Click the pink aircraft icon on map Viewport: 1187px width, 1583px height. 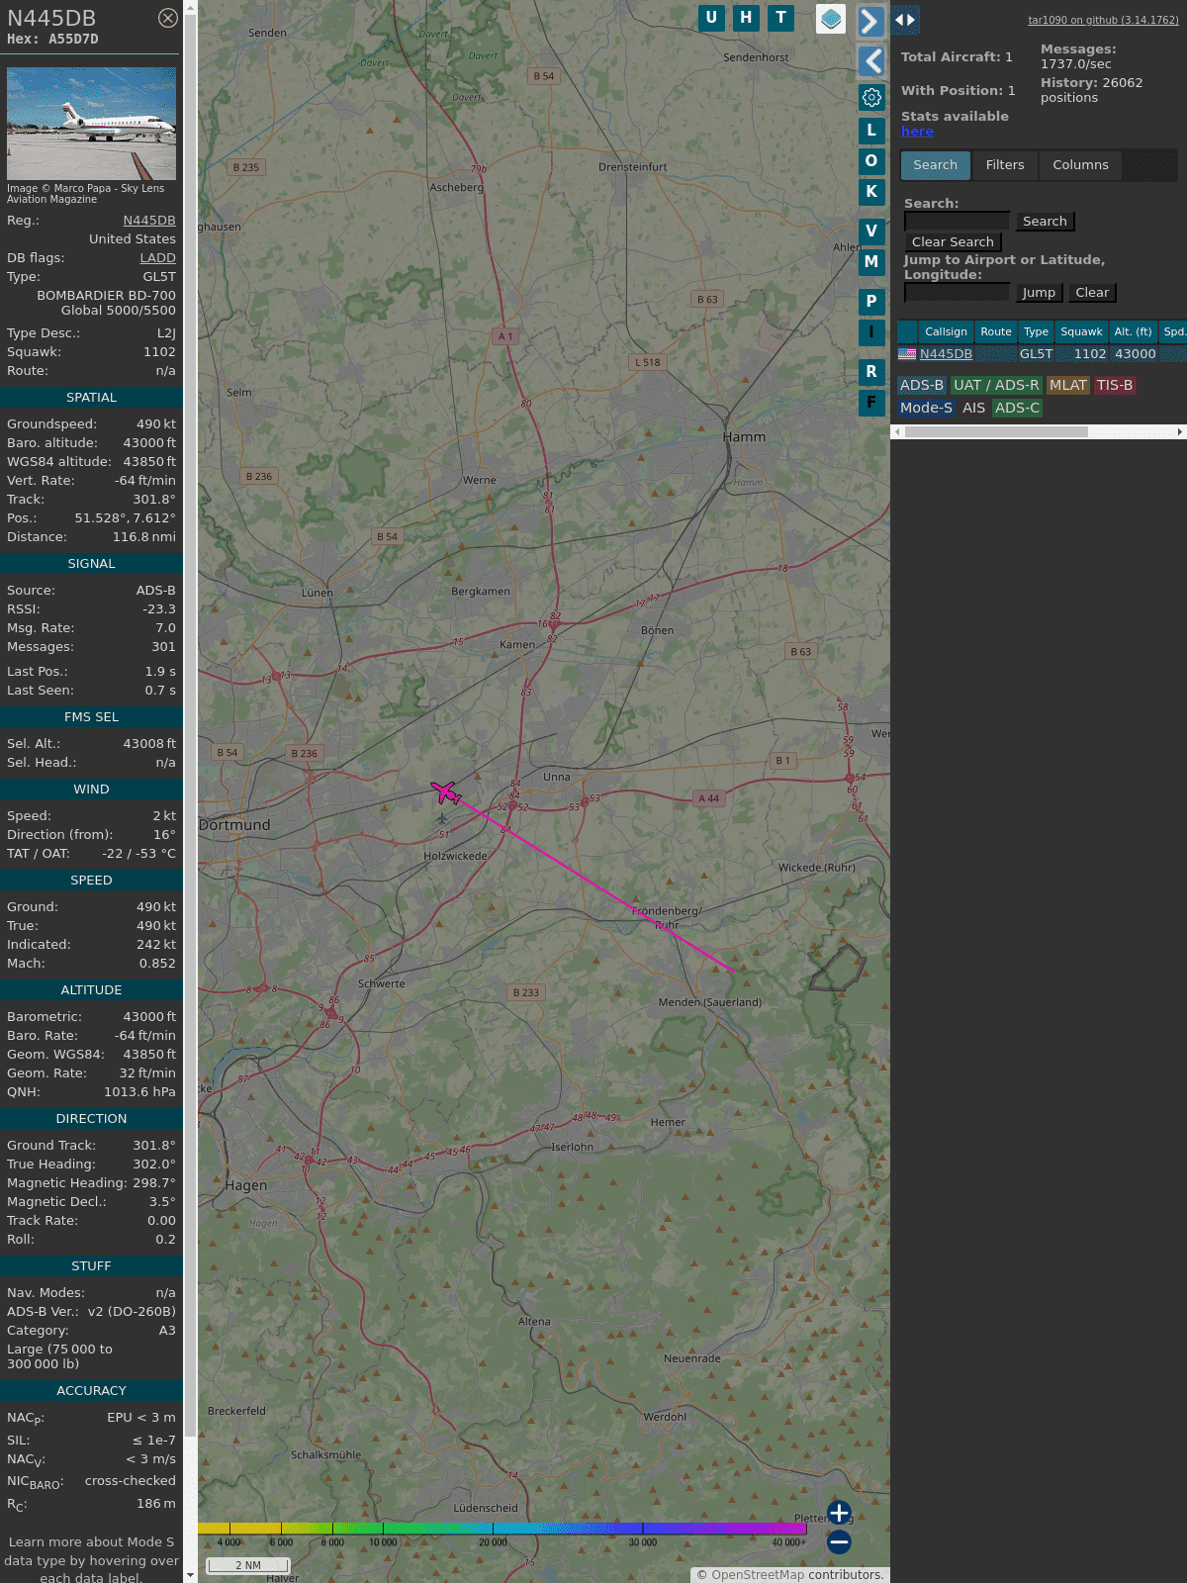click(x=446, y=792)
